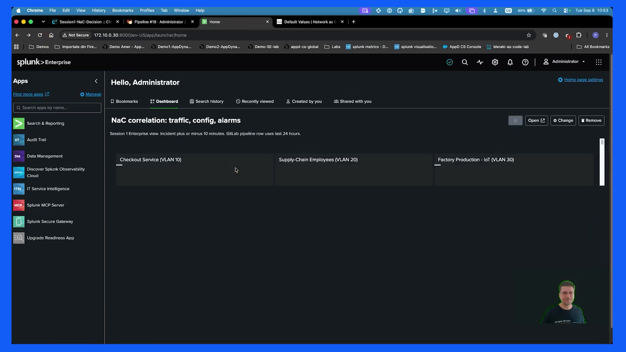Expand the All Bookmarks folder

tap(593, 47)
